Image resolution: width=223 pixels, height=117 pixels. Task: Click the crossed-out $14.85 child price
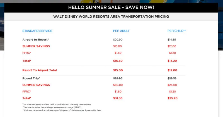tap(172, 40)
